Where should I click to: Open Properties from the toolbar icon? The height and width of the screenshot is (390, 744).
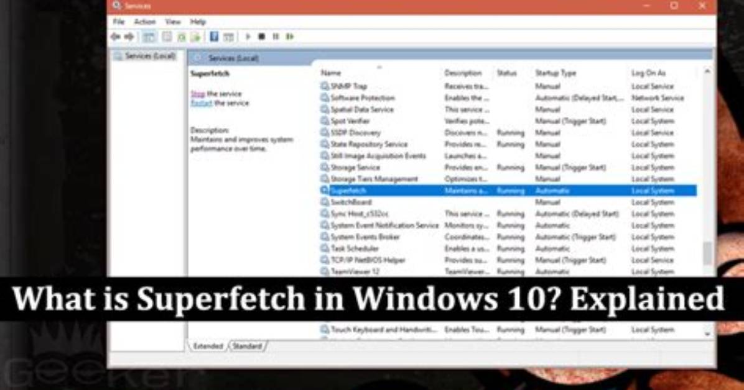(167, 37)
